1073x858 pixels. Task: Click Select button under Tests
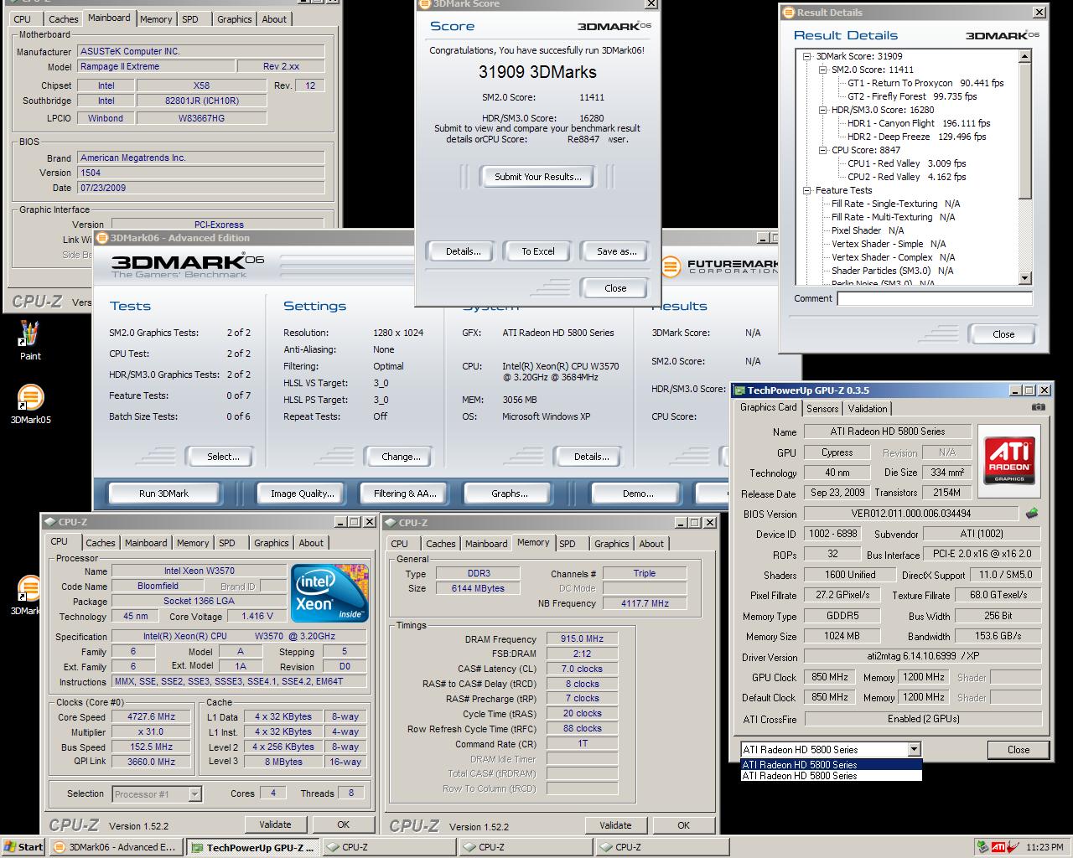(223, 457)
